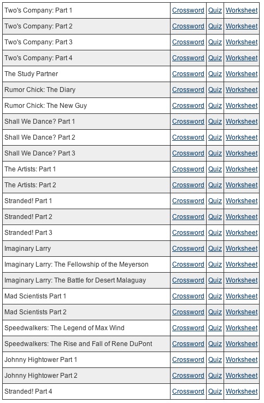Open Crossword for Johnny Hightower Part 2
The width and height of the screenshot is (264, 403).
(188, 376)
